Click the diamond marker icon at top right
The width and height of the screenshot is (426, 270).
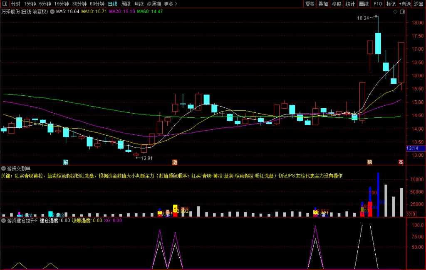click(395, 12)
